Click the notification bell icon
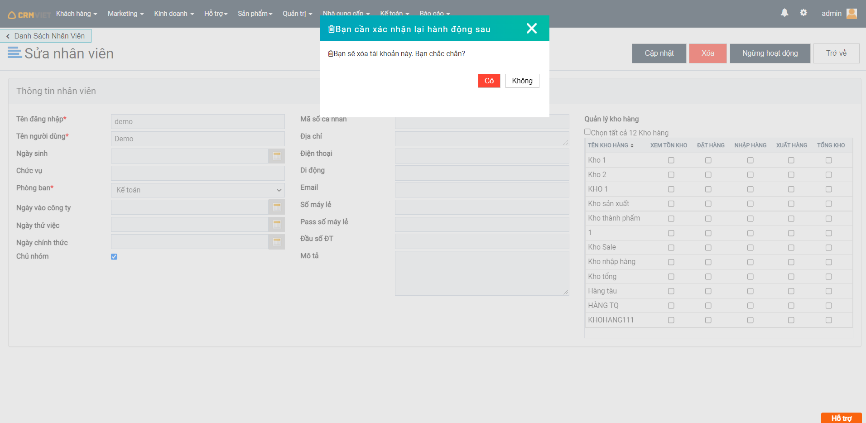 click(784, 13)
